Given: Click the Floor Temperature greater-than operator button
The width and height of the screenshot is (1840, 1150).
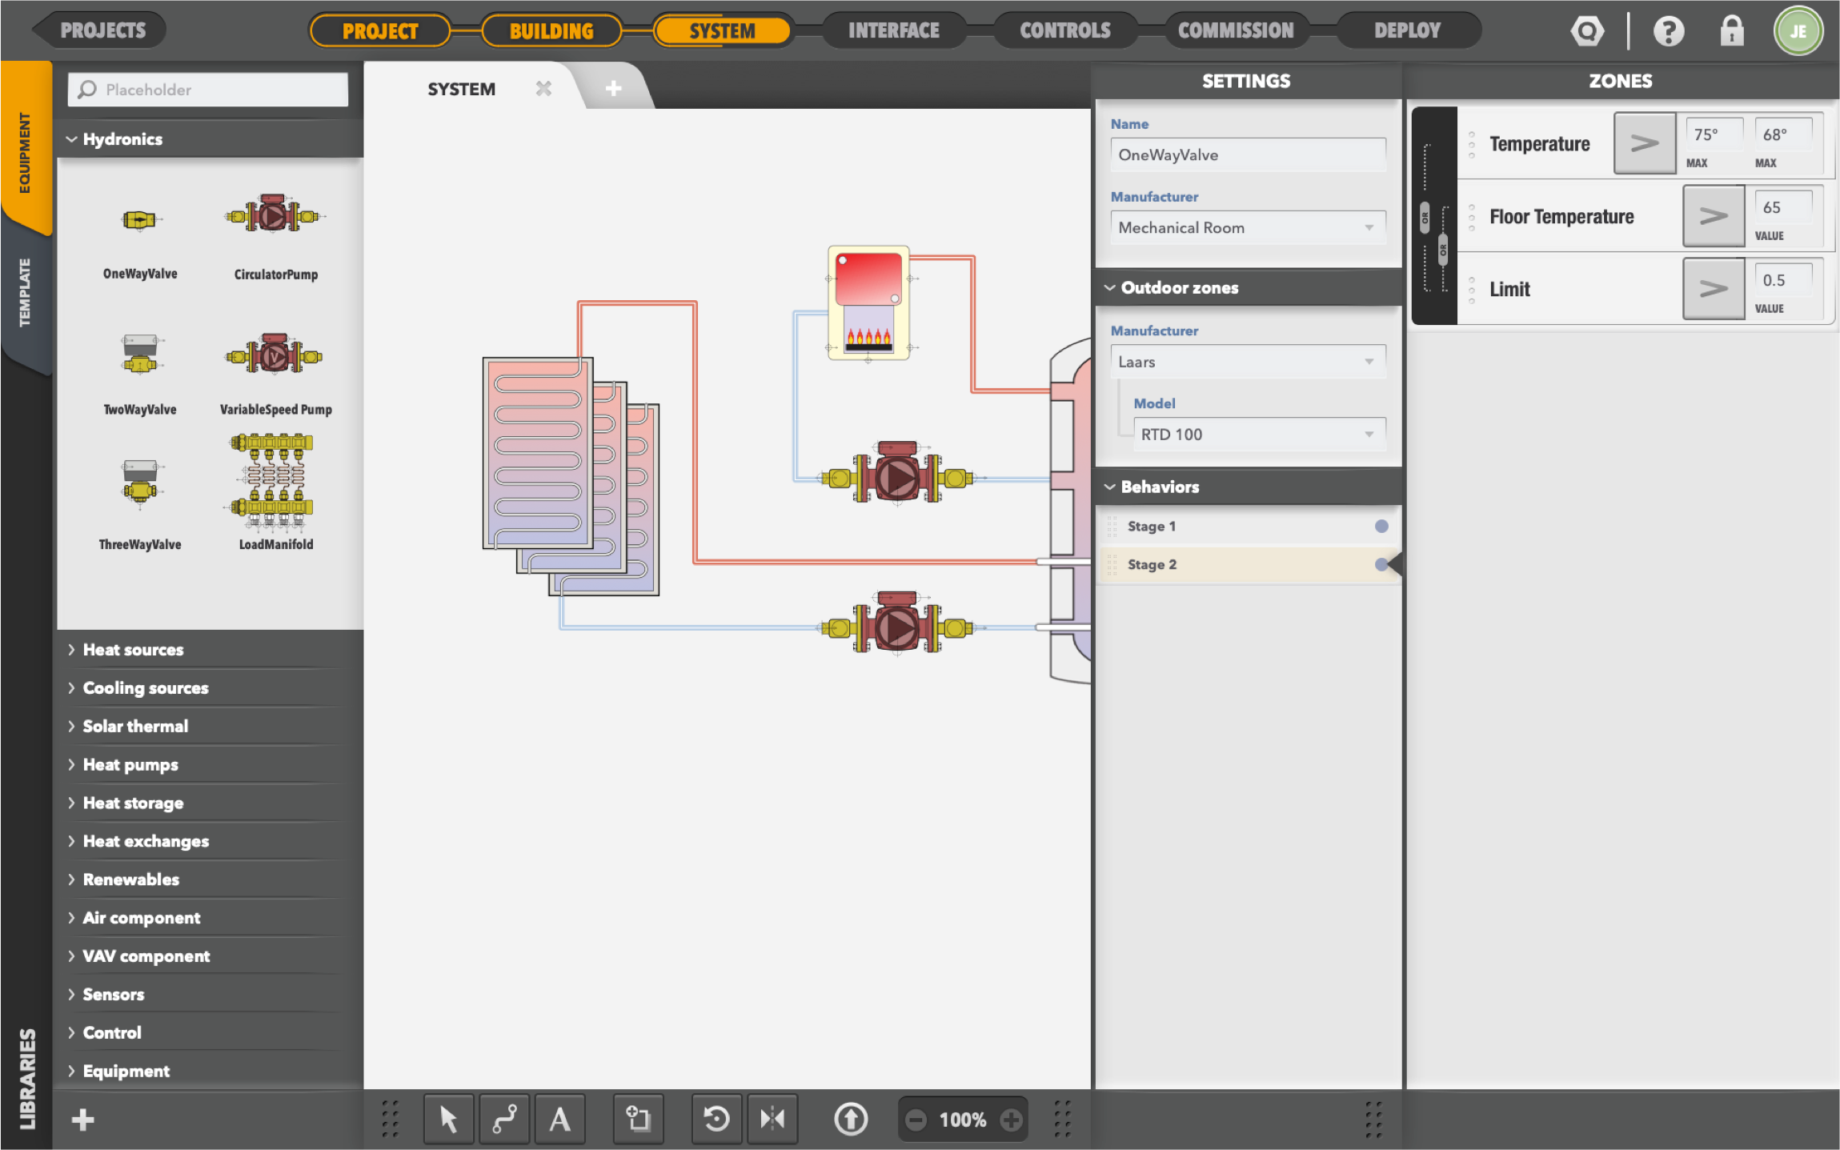Looking at the screenshot, I should (1713, 216).
